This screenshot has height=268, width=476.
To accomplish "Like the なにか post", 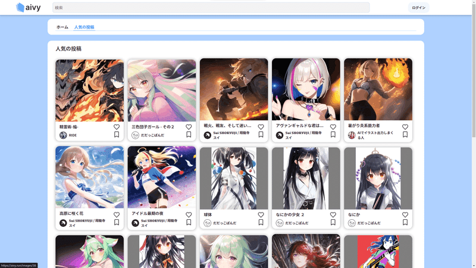I will (405, 215).
